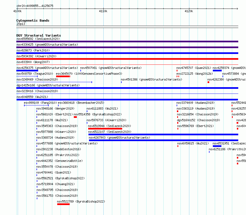Select nsv6111178 (Wu2021) label

pyautogui.click(x=52, y=120)
